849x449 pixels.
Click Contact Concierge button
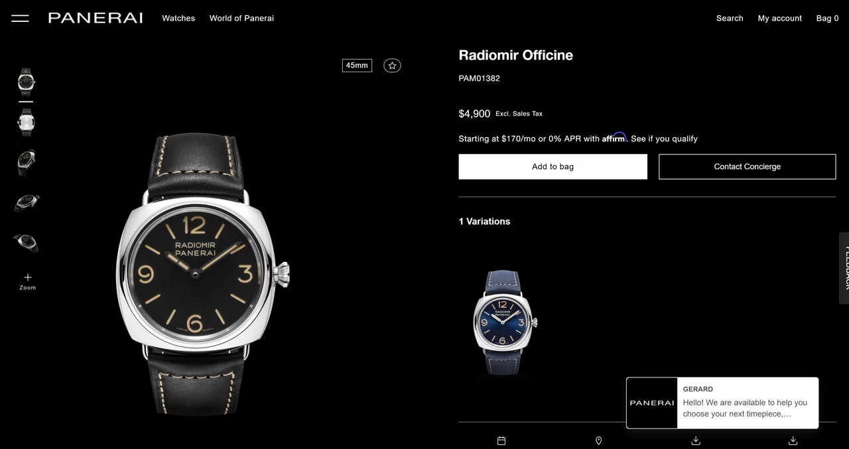(x=747, y=166)
